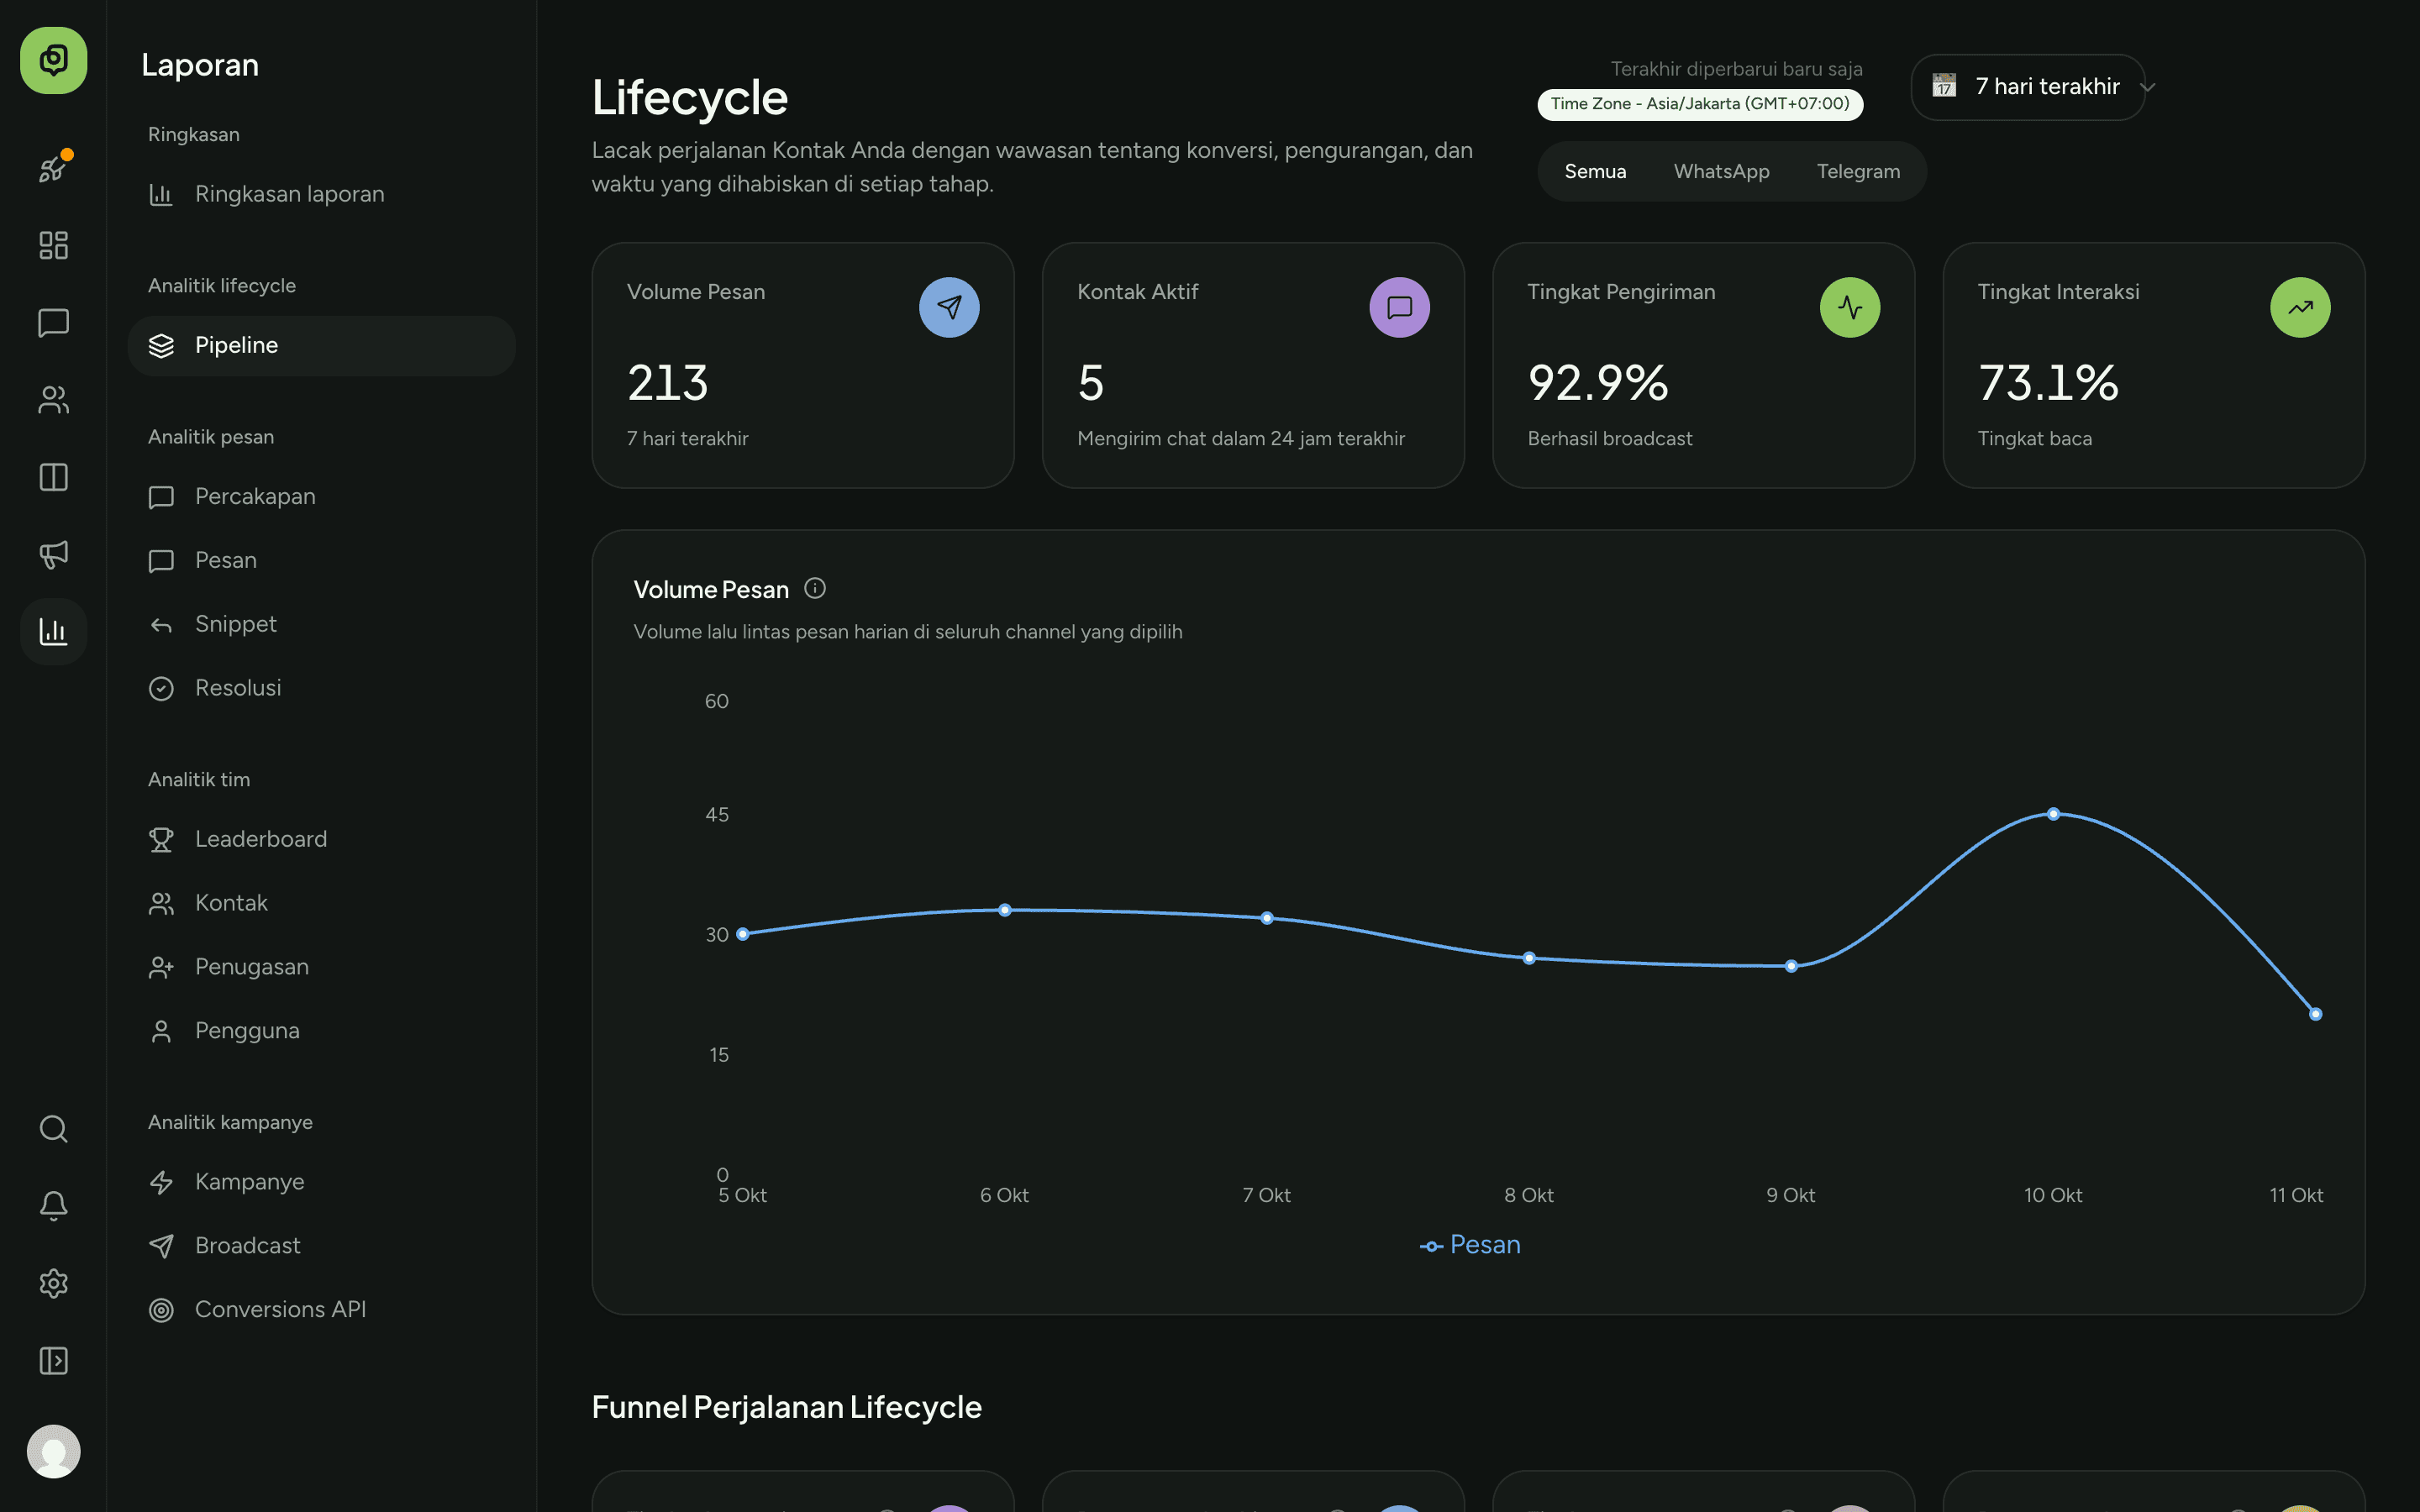Open Conversions API analytics
The image size is (2420, 1512).
321,1310
